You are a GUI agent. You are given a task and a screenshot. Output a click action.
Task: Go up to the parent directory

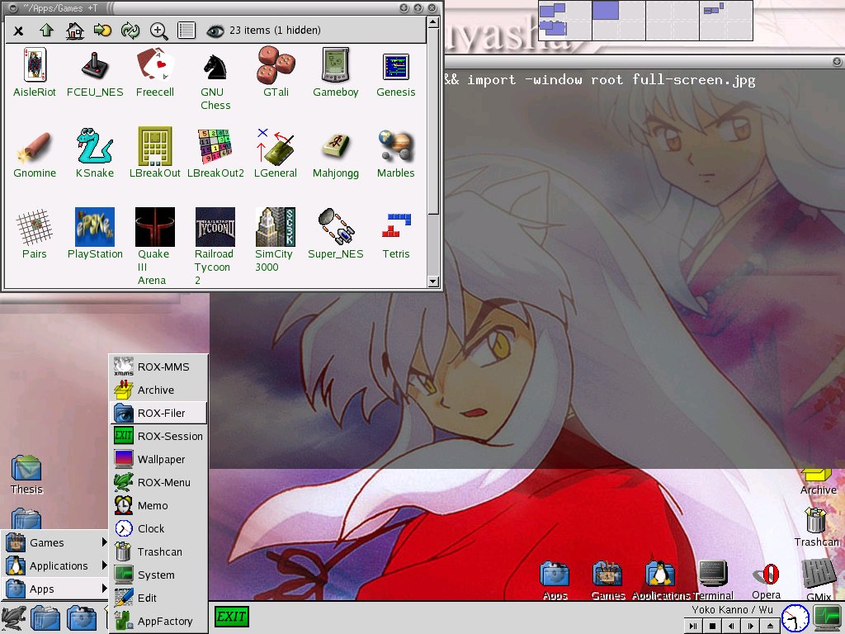click(x=46, y=31)
